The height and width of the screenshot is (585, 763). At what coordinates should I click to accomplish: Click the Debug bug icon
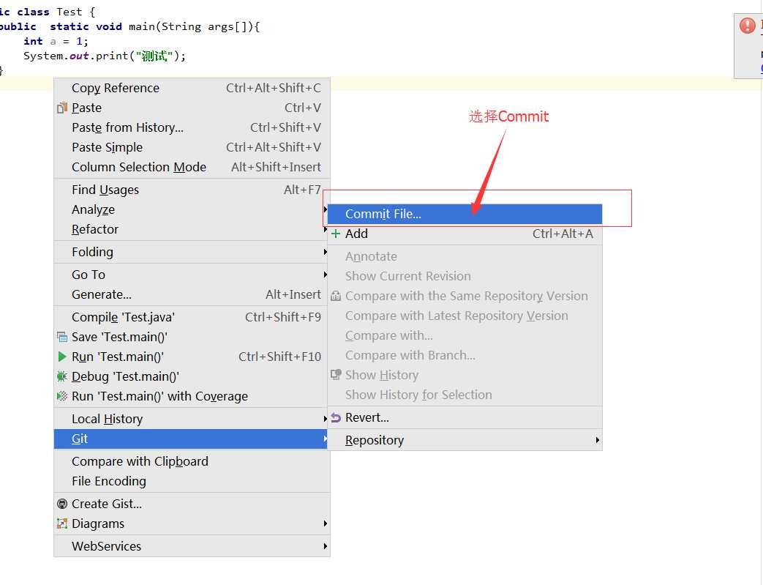(x=61, y=376)
